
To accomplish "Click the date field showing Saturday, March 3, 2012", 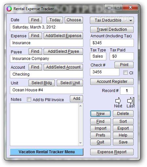I will pos(47,27).
